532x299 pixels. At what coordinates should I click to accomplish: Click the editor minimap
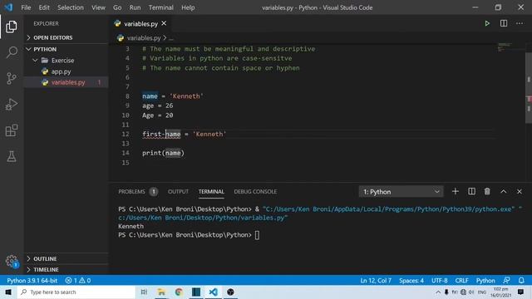[x=505, y=47]
